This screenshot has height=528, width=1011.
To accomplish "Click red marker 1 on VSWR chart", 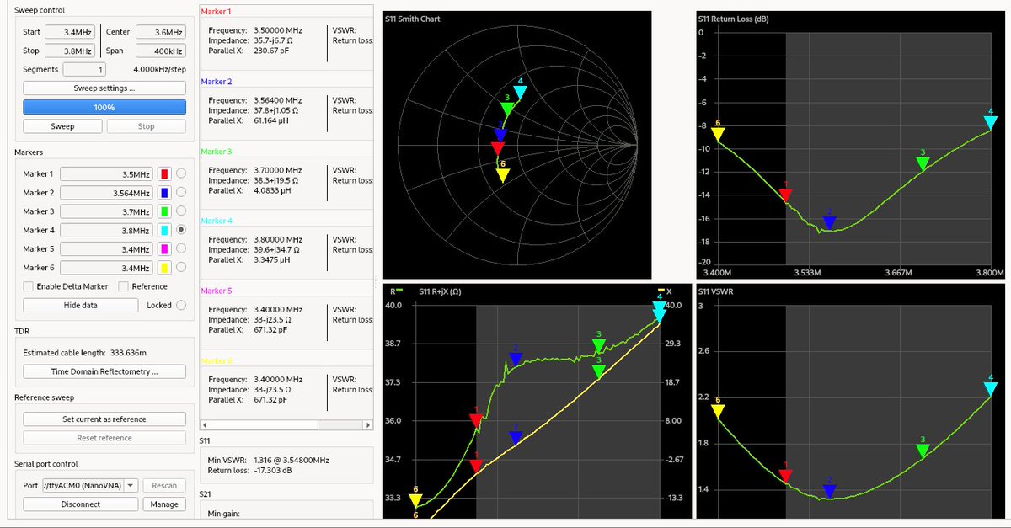I will pos(786,476).
